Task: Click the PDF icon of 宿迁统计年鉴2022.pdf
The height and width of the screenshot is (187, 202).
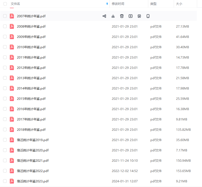Action: [12, 171]
